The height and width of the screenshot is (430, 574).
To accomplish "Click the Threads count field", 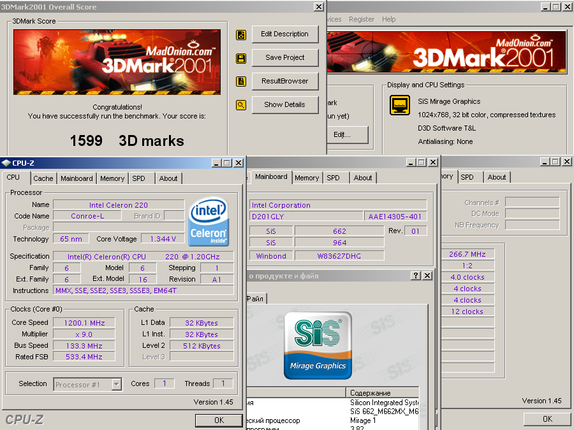I will [x=223, y=383].
